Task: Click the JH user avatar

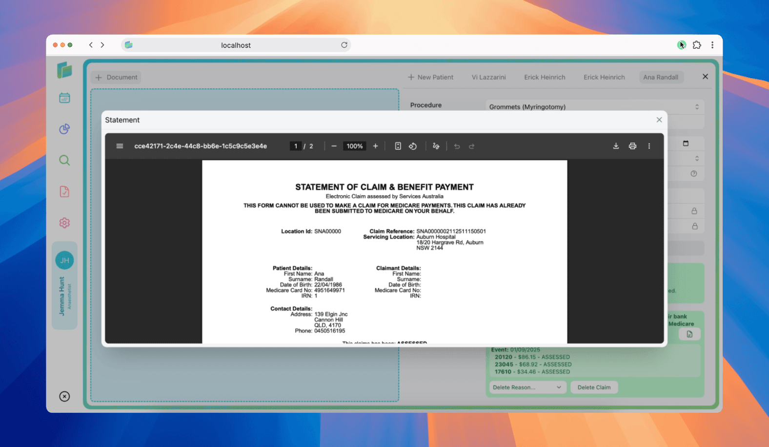Action: coord(64,260)
